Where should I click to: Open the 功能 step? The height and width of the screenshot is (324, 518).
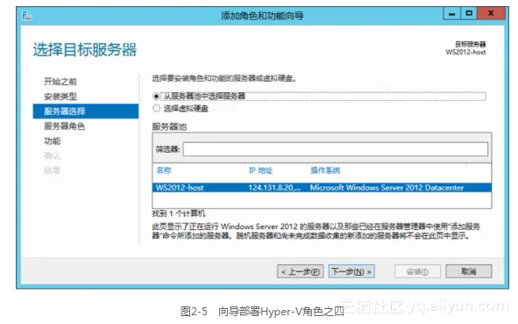[x=53, y=141]
